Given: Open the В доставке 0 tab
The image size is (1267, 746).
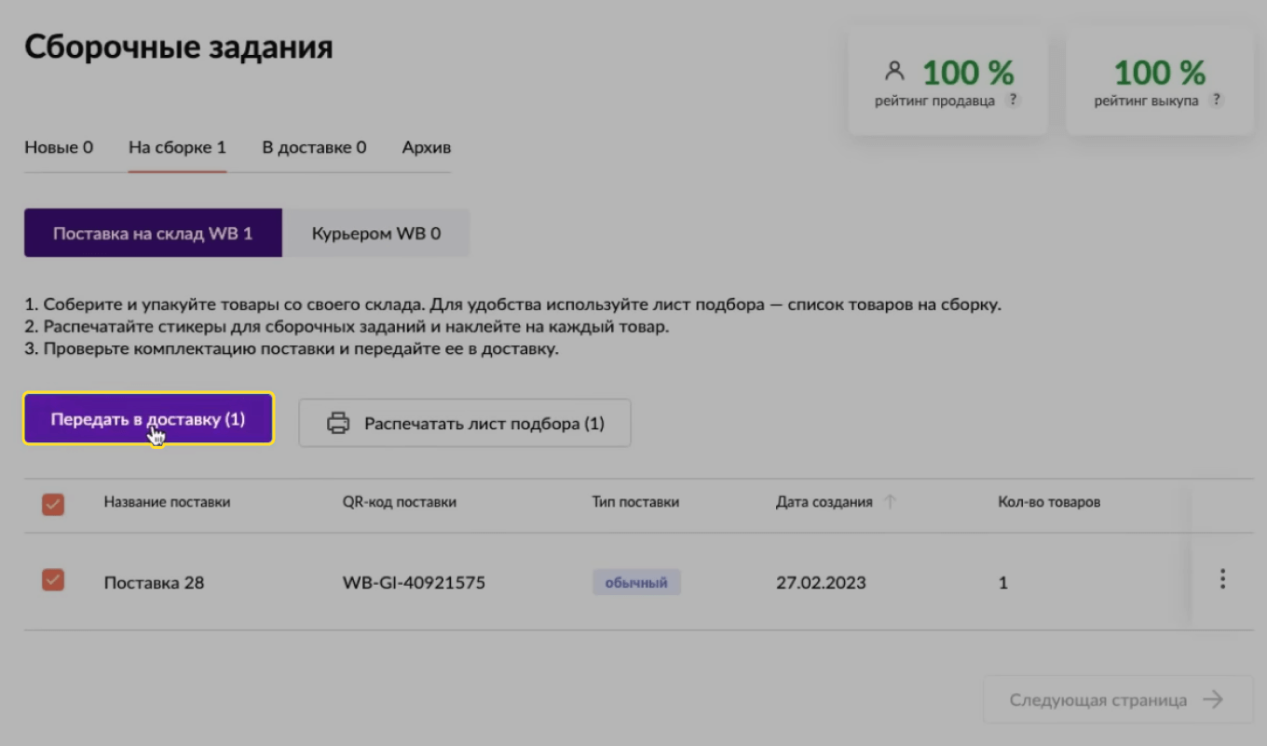Looking at the screenshot, I should pyautogui.click(x=314, y=147).
